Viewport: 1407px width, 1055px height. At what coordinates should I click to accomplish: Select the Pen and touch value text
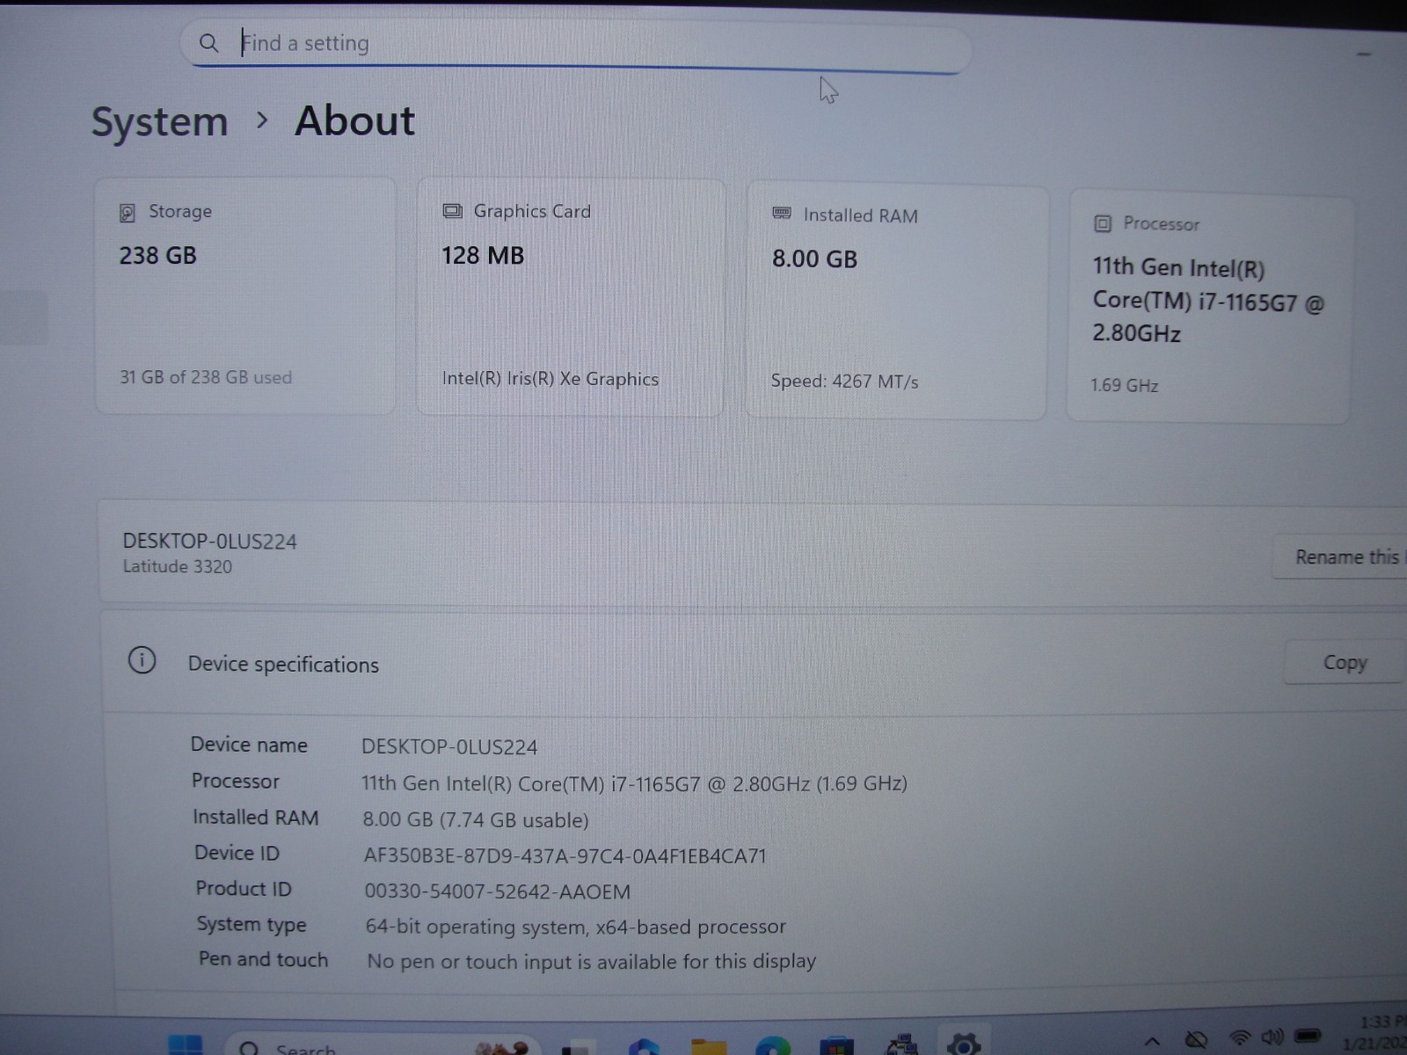592,962
